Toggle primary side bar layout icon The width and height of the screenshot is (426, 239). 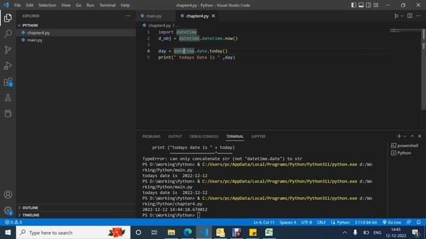click(x=353, y=5)
